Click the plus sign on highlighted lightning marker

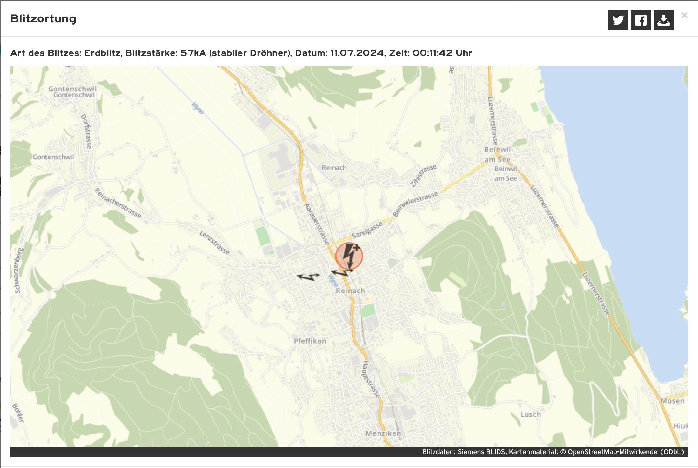pos(357,247)
